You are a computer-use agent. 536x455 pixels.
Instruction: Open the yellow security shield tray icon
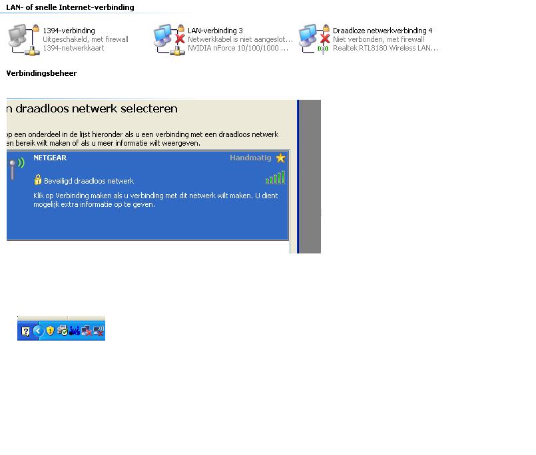point(50,331)
